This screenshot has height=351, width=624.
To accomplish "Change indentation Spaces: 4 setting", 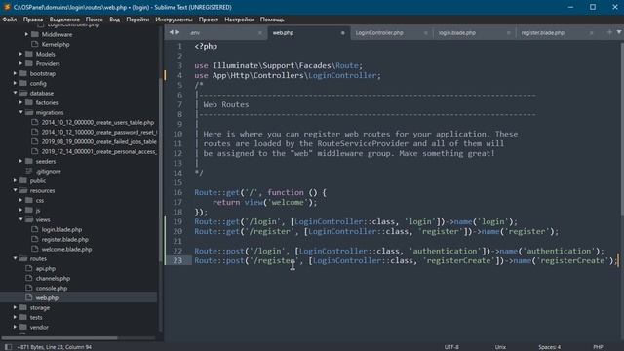I will pyautogui.click(x=549, y=347).
